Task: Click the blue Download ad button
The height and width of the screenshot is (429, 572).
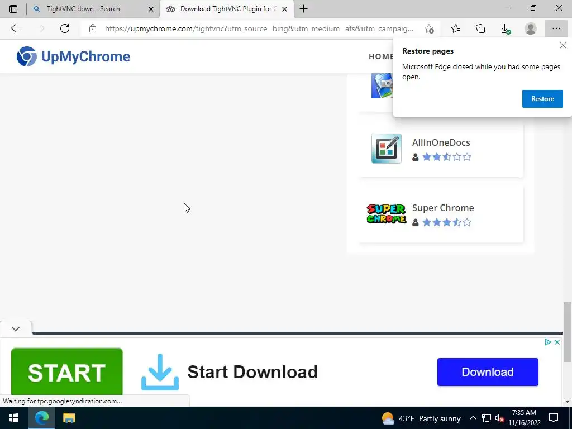Action: pyautogui.click(x=488, y=371)
